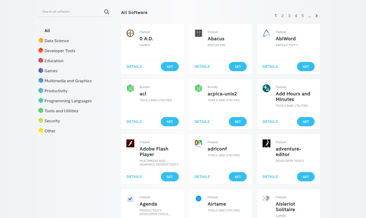Filter by Developer Tools category
The height and width of the screenshot is (218, 366).
click(60, 51)
